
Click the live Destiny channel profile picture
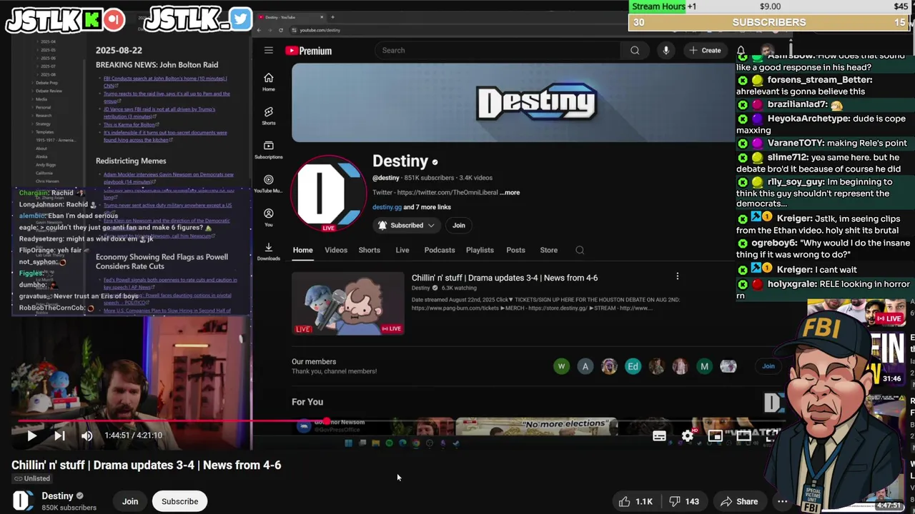[328, 193]
